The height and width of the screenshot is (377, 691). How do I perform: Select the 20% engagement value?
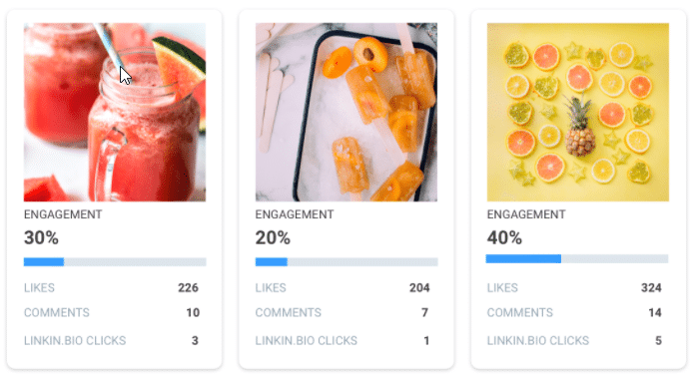click(x=273, y=238)
